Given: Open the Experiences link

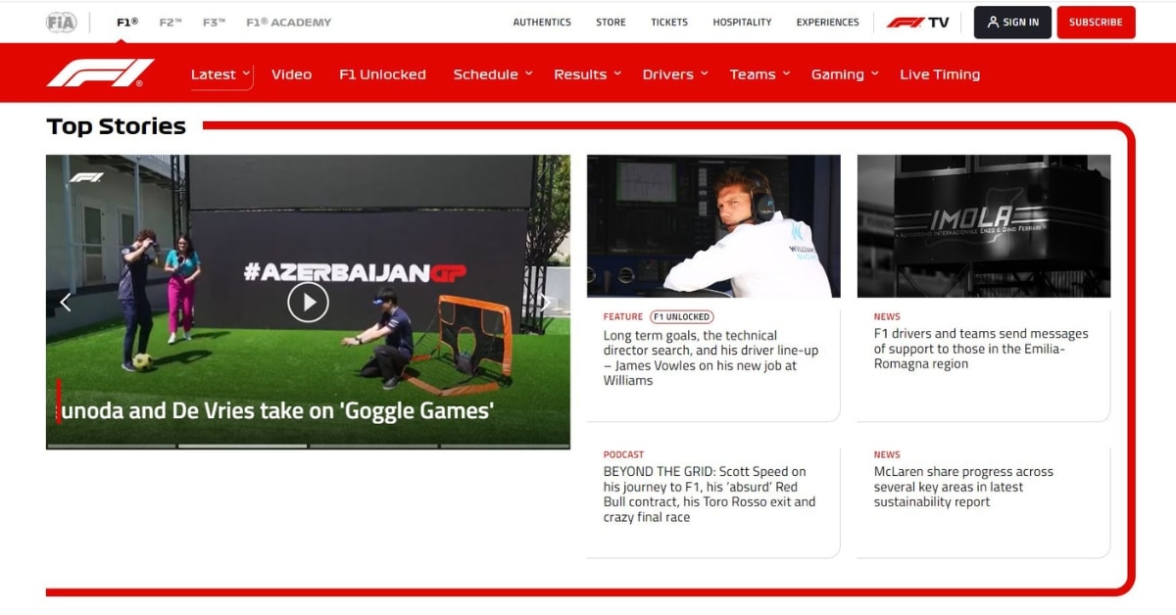Looking at the screenshot, I should pyautogui.click(x=827, y=23).
